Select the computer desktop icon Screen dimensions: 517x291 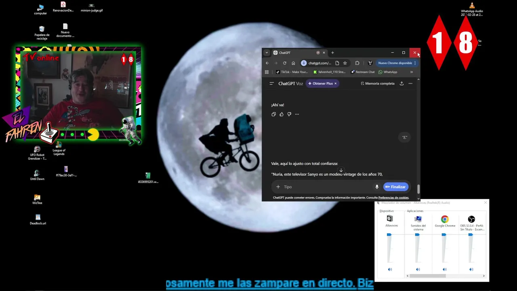click(x=40, y=10)
